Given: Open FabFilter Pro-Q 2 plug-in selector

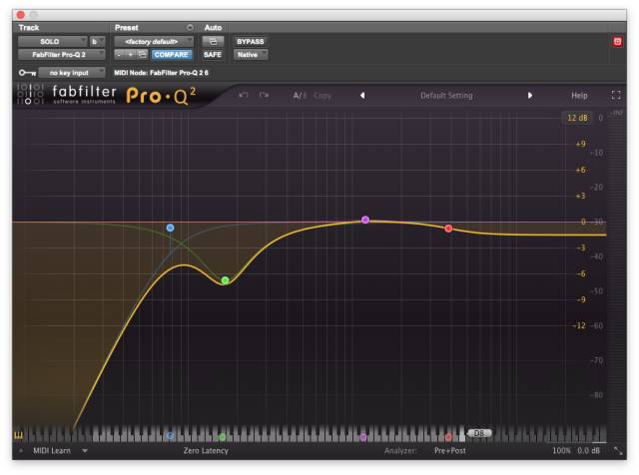Looking at the screenshot, I should click(62, 54).
